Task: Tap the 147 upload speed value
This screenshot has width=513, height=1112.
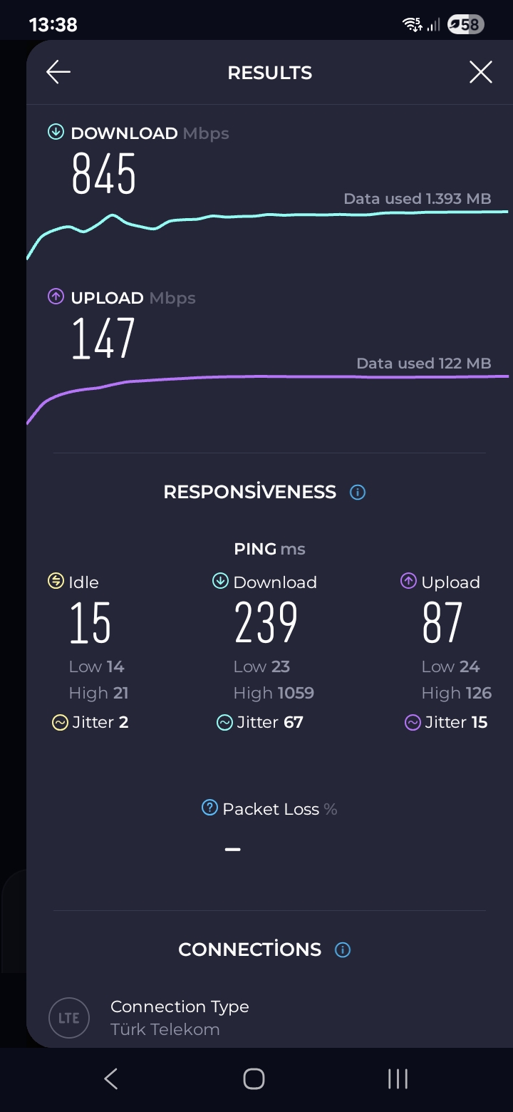Action: (x=104, y=339)
